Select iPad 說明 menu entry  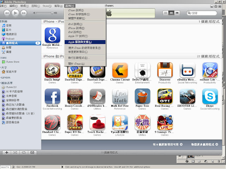pos(85,32)
